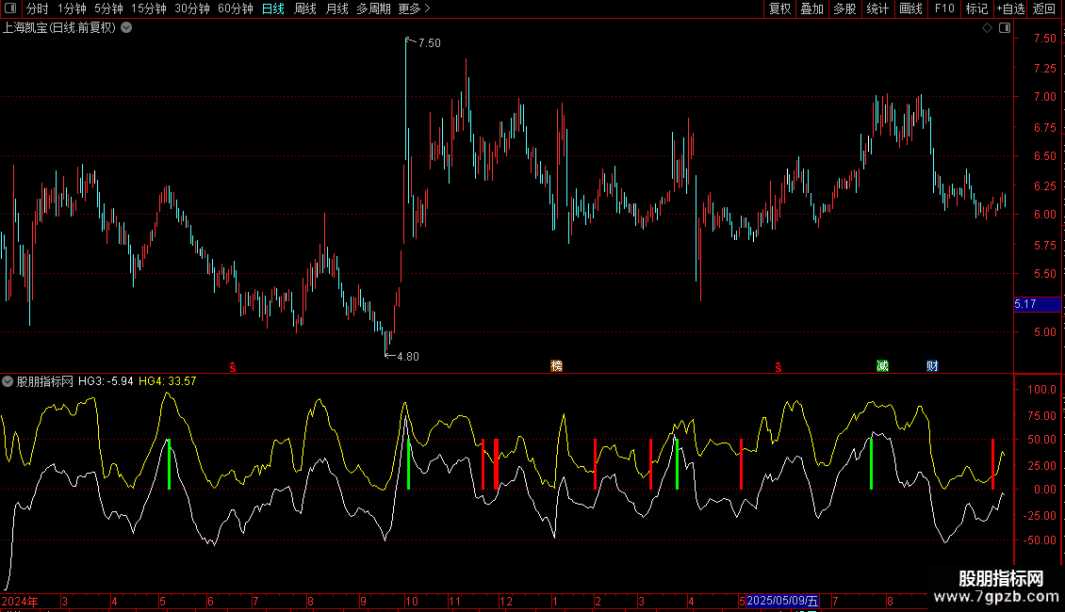Open 多周期 multi-period view

click(373, 8)
